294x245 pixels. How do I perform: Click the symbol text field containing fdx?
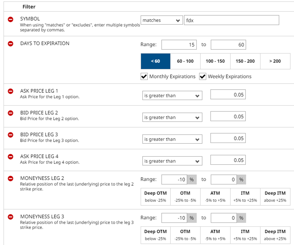click(x=231, y=20)
